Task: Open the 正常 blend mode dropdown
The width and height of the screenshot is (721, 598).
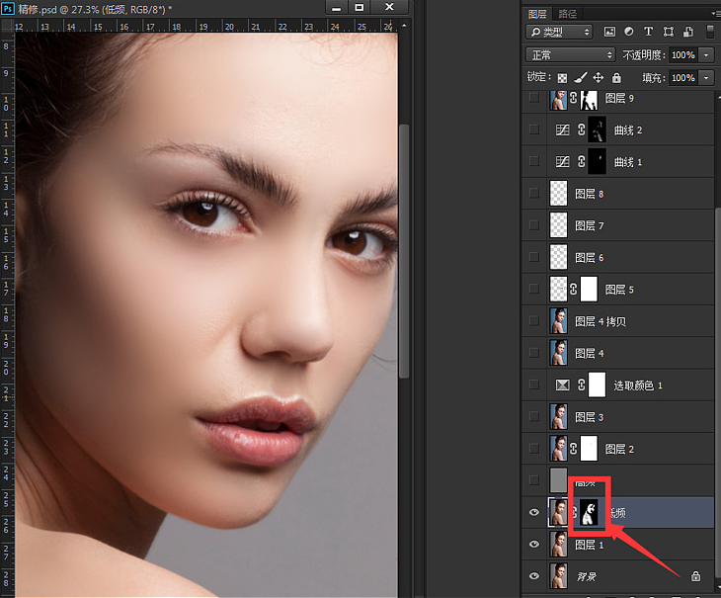Action: (570, 54)
